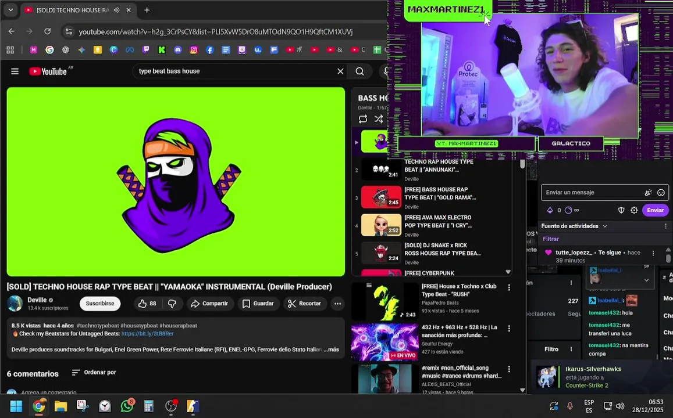
Task: Open Twitch bookmark
Action: (146, 50)
